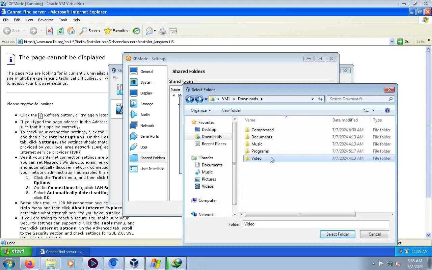Select the Programs folder
This screenshot has height=270, width=432.
tap(260, 151)
